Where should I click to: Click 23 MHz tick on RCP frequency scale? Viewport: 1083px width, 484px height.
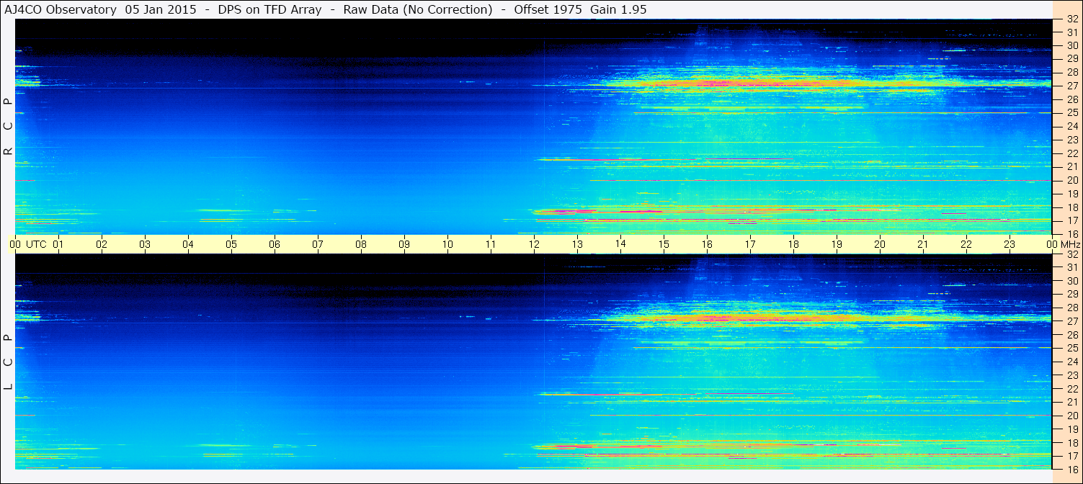tap(1071, 140)
